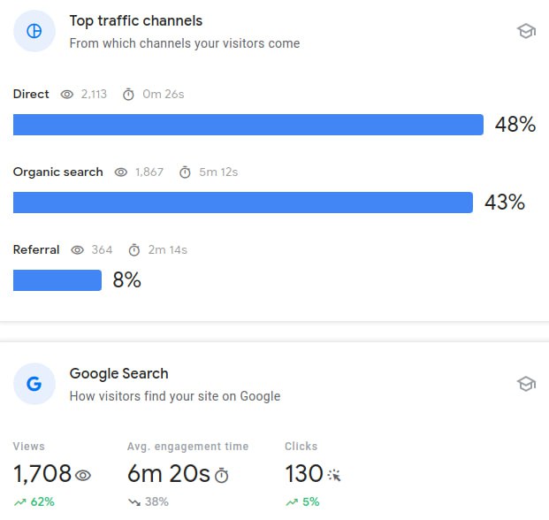Click the Google Search G logo icon
This screenshot has height=520, width=549.
[x=34, y=384]
